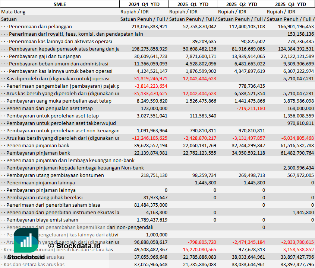Viewport: 315px width, 268px height.
Task: Select the 2024_Q4_YTD column header
Action: tap(144, 4)
